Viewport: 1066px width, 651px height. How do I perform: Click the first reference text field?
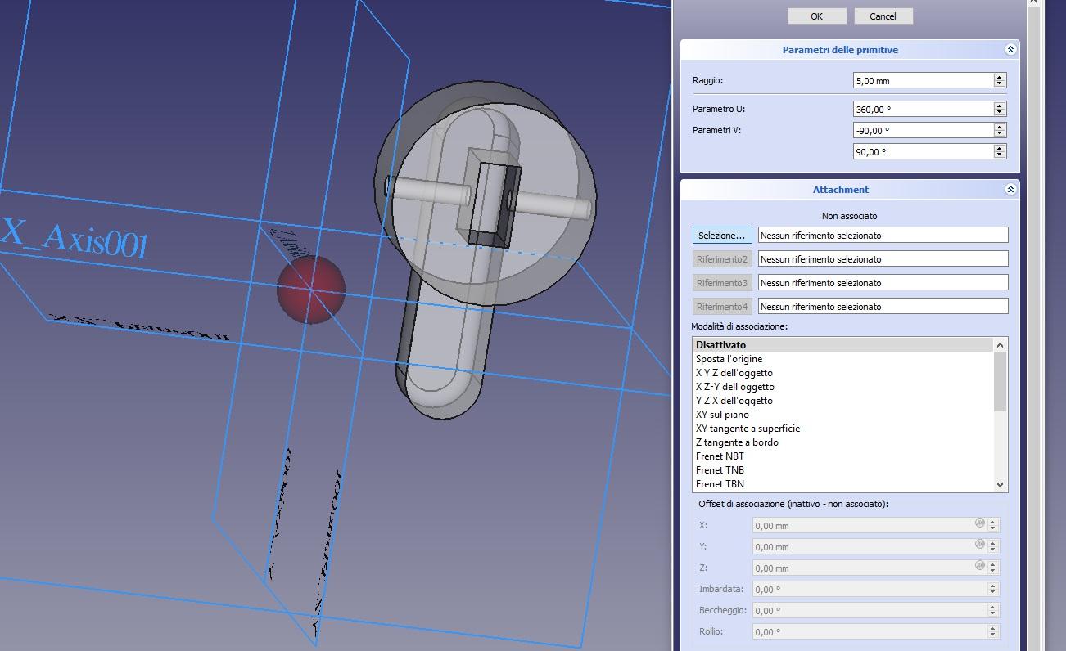tap(883, 236)
